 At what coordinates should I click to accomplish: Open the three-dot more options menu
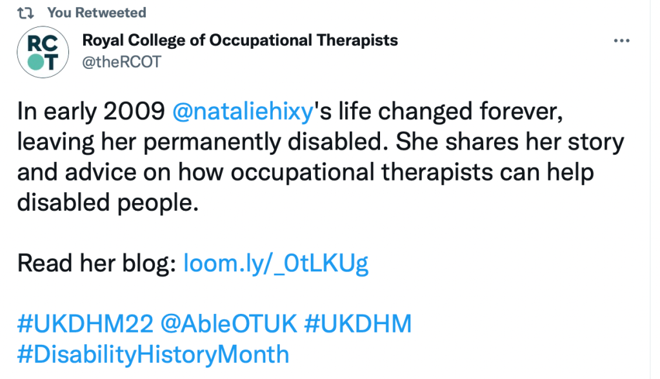point(621,41)
